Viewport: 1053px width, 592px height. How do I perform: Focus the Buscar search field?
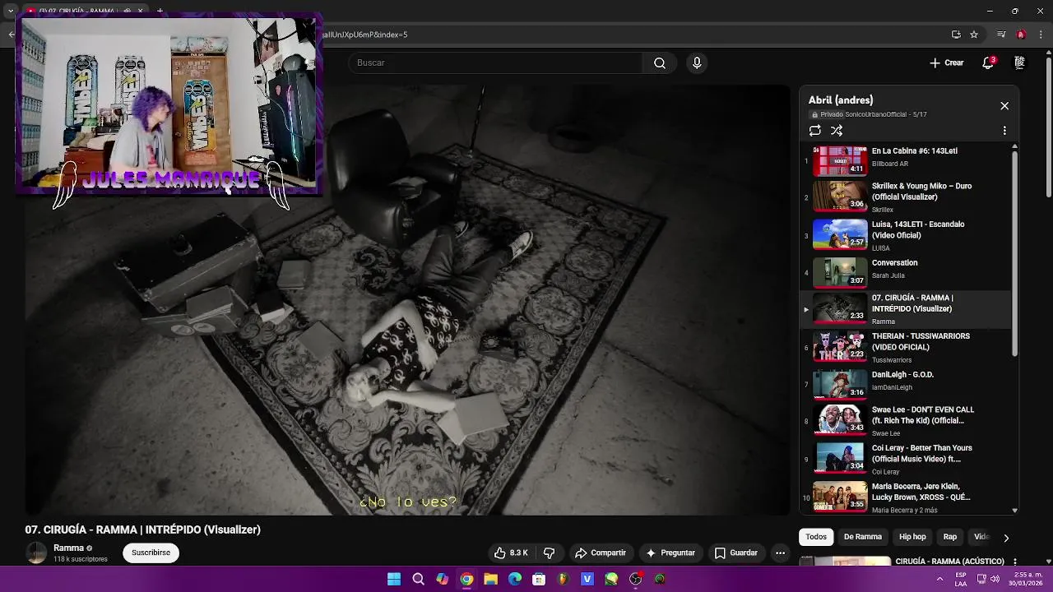click(496, 63)
